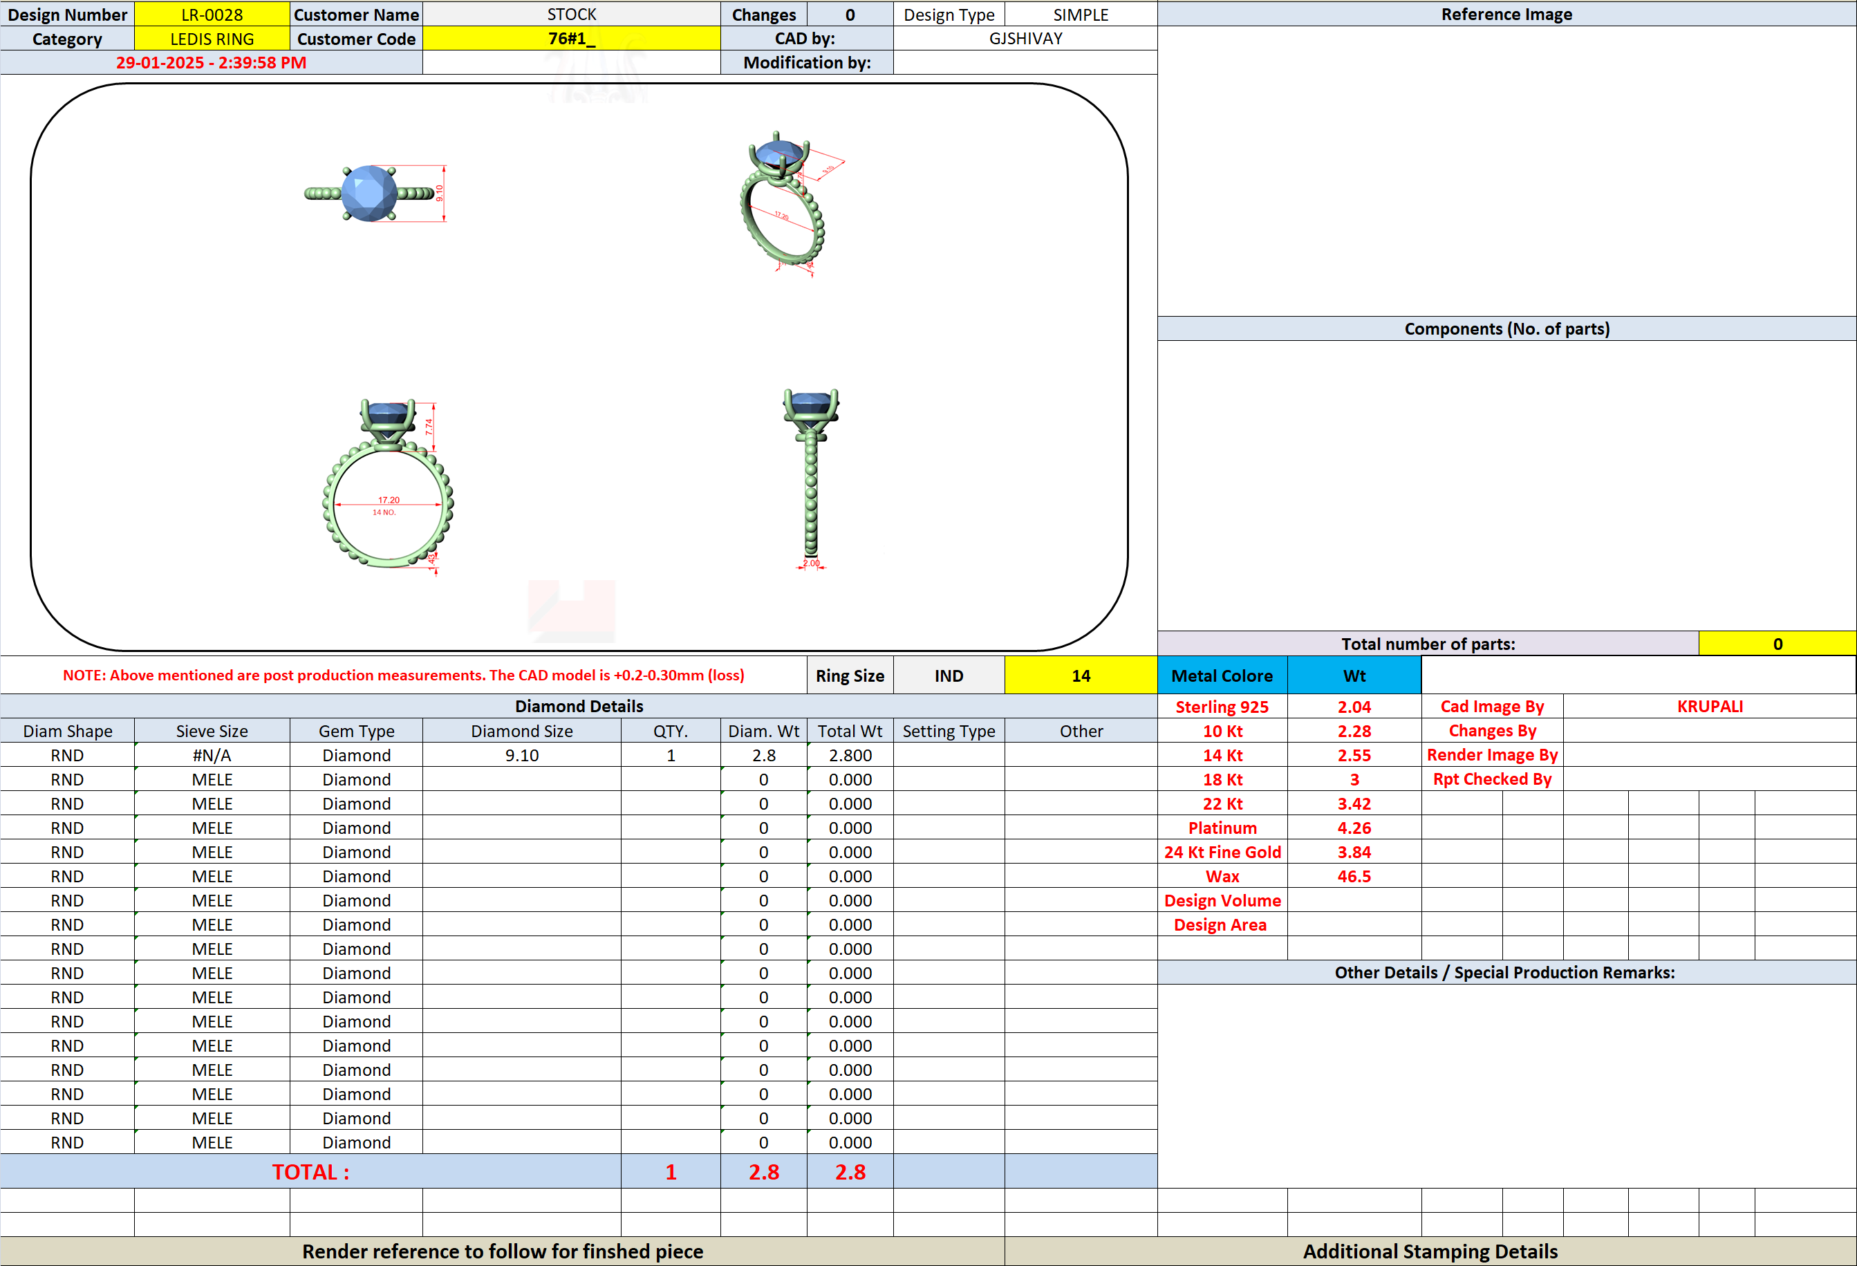The height and width of the screenshot is (1266, 1857).
Task: Click the QTY. column header
Action: 671,731
